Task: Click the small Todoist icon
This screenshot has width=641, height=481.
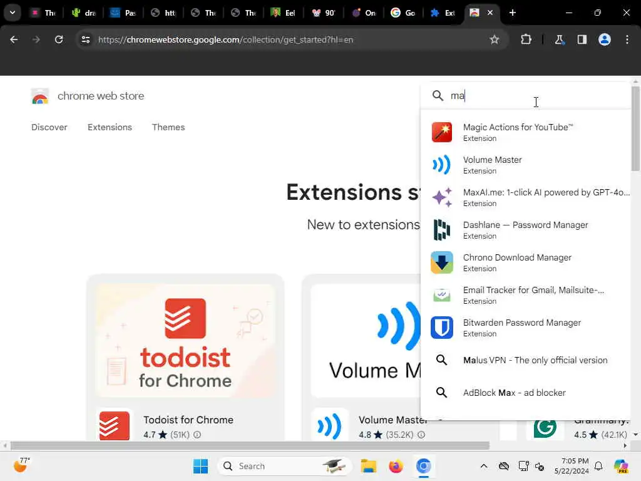Action: pyautogui.click(x=114, y=426)
